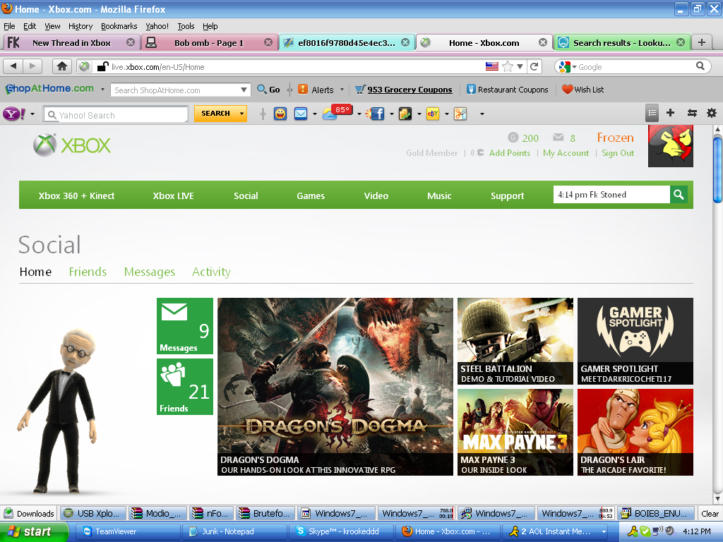Open the 21 Friends tile
Screen dimensions: 723x542
coord(185,387)
